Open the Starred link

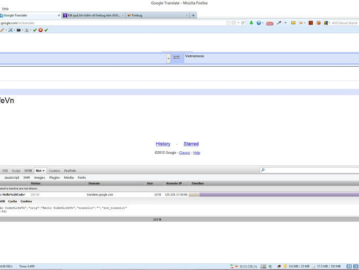pyautogui.click(x=191, y=144)
